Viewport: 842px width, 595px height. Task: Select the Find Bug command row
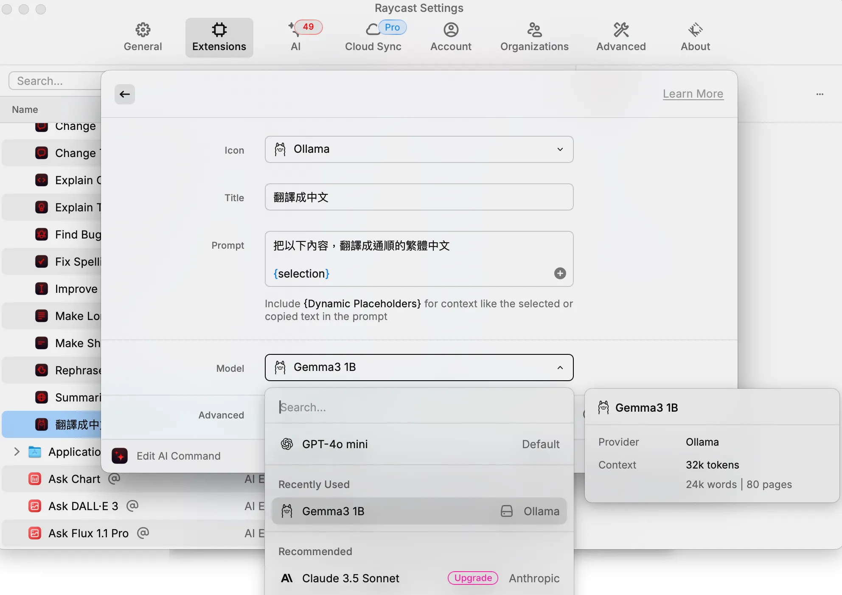tap(52, 234)
